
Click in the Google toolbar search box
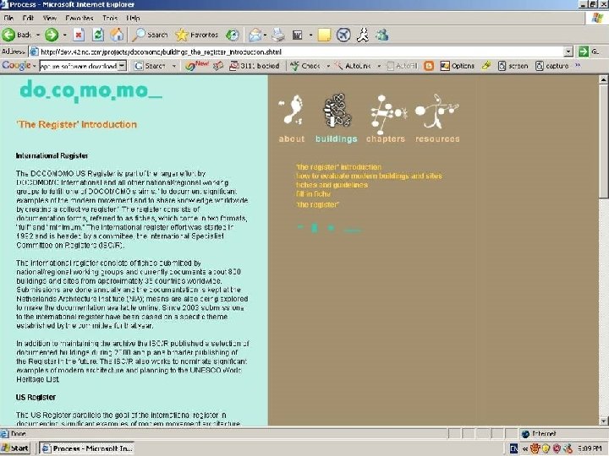coord(79,66)
